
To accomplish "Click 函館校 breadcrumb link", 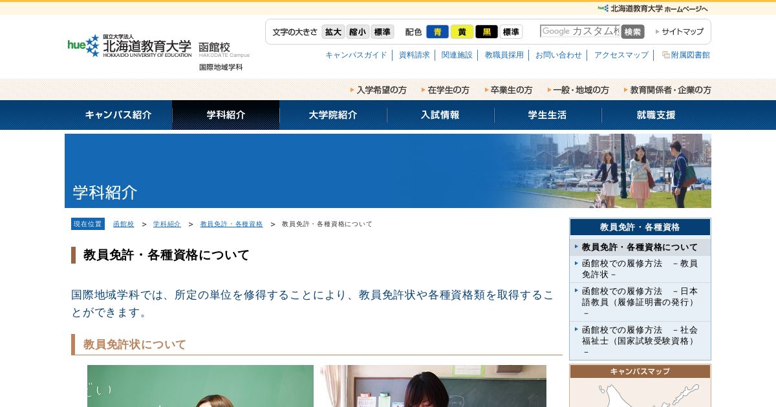I will point(124,224).
